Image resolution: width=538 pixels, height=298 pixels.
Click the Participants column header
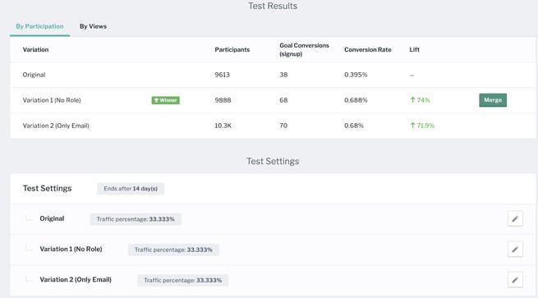click(232, 50)
